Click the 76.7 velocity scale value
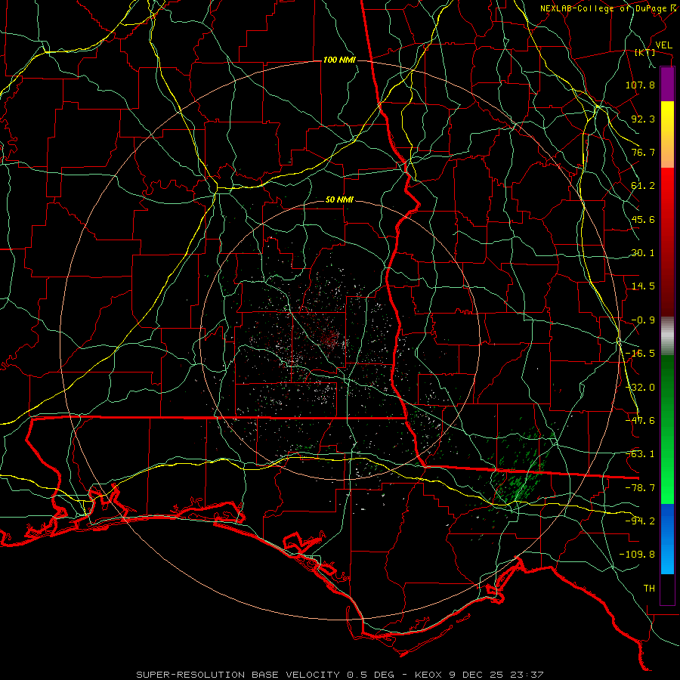This screenshot has width=680, height=680. pos(643,152)
